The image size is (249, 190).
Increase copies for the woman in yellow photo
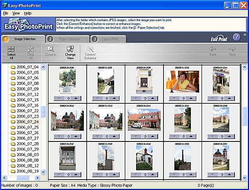click(x=193, y=98)
